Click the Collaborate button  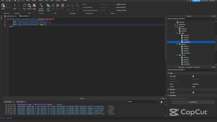click(196, 1)
